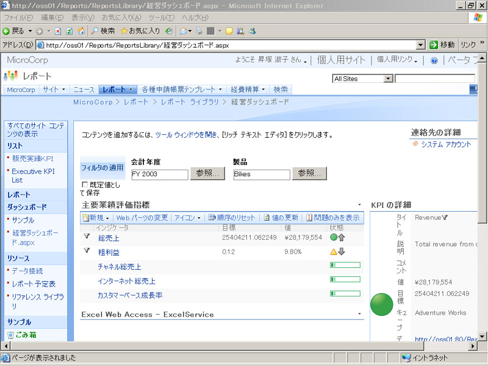Screen dimensions: 488x366
Task: Click the large green KPI status ball
Action: click(382, 304)
